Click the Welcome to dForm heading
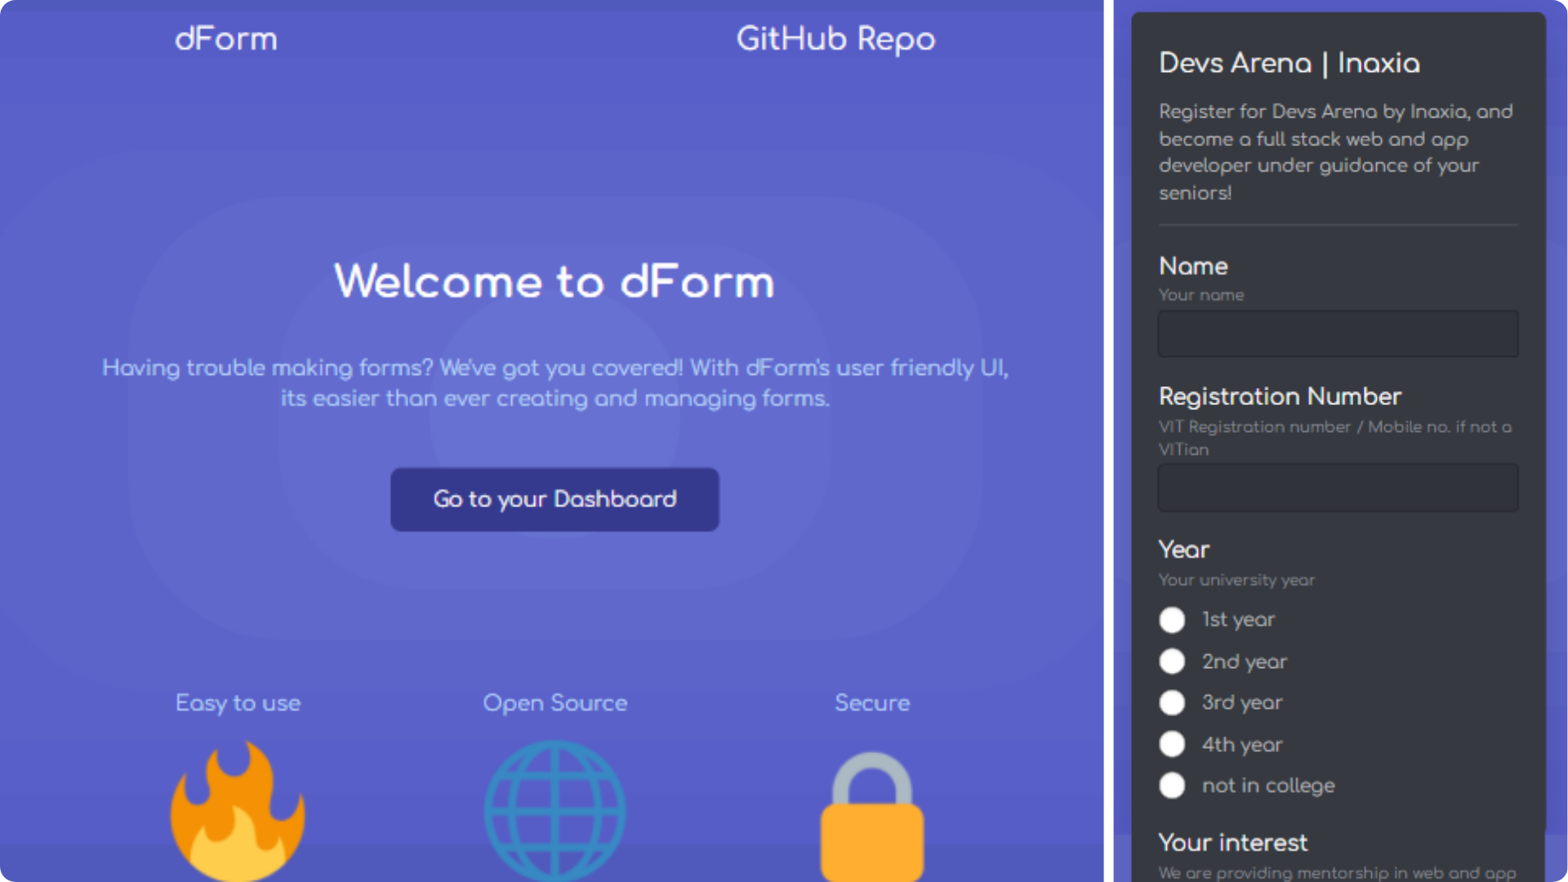 (x=555, y=282)
